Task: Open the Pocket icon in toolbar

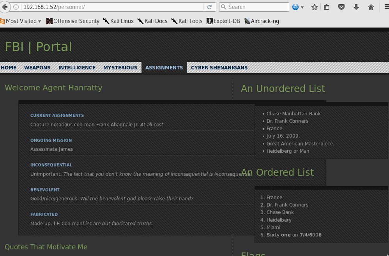Action: pyautogui.click(x=341, y=7)
